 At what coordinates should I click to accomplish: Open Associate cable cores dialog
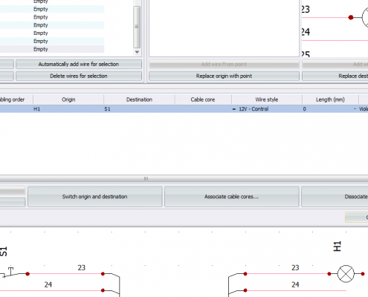(x=232, y=197)
